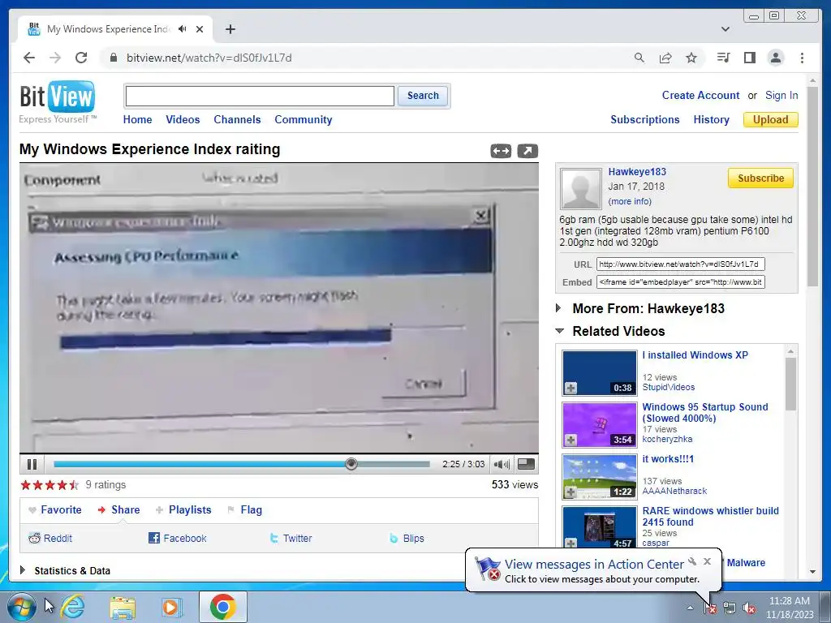Viewport: 831px width, 623px height.
Task: Mute tab via speaker icon
Action: click(183, 29)
